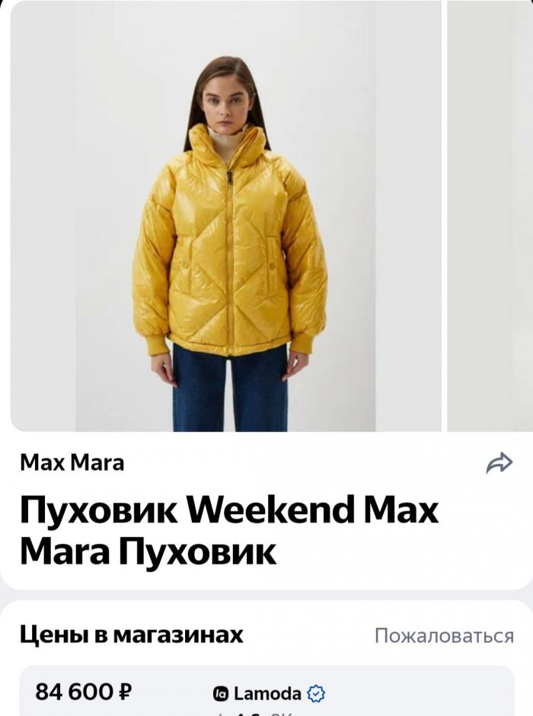Select the Lamoda store name
The image size is (533, 716).
click(x=267, y=694)
